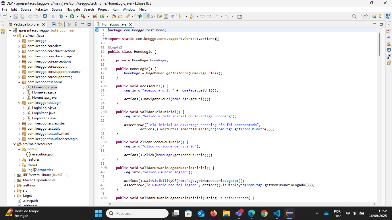The width and height of the screenshot is (392, 220).
Task: Click the editor vertical scrollbar
Action: (379, 44)
